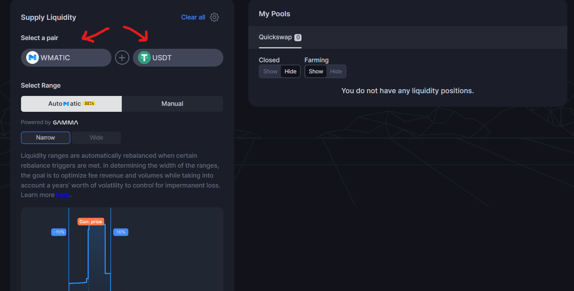Click the Gamma logo next to Powered by

tap(65, 123)
